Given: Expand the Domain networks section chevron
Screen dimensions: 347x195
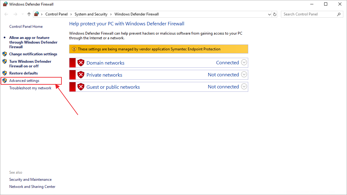Looking at the screenshot, I should [x=244, y=62].
